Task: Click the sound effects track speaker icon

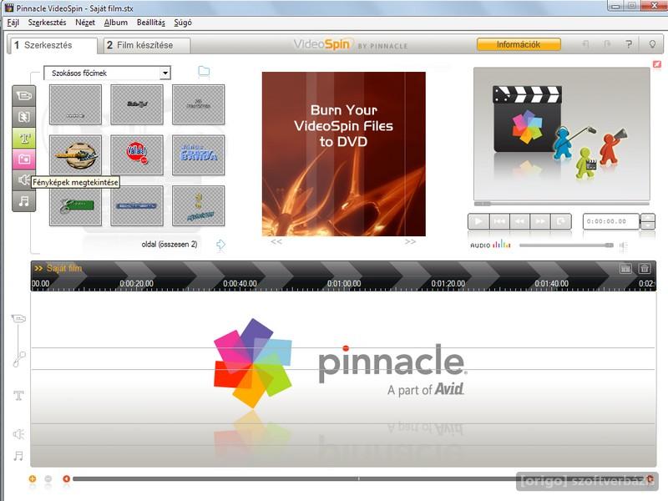Action: [x=18, y=434]
